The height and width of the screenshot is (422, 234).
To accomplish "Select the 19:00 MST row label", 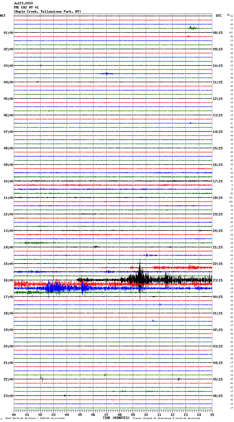I will click(9, 330).
